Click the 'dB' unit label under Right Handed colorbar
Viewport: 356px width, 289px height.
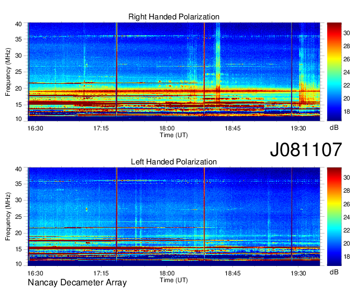(x=334, y=128)
